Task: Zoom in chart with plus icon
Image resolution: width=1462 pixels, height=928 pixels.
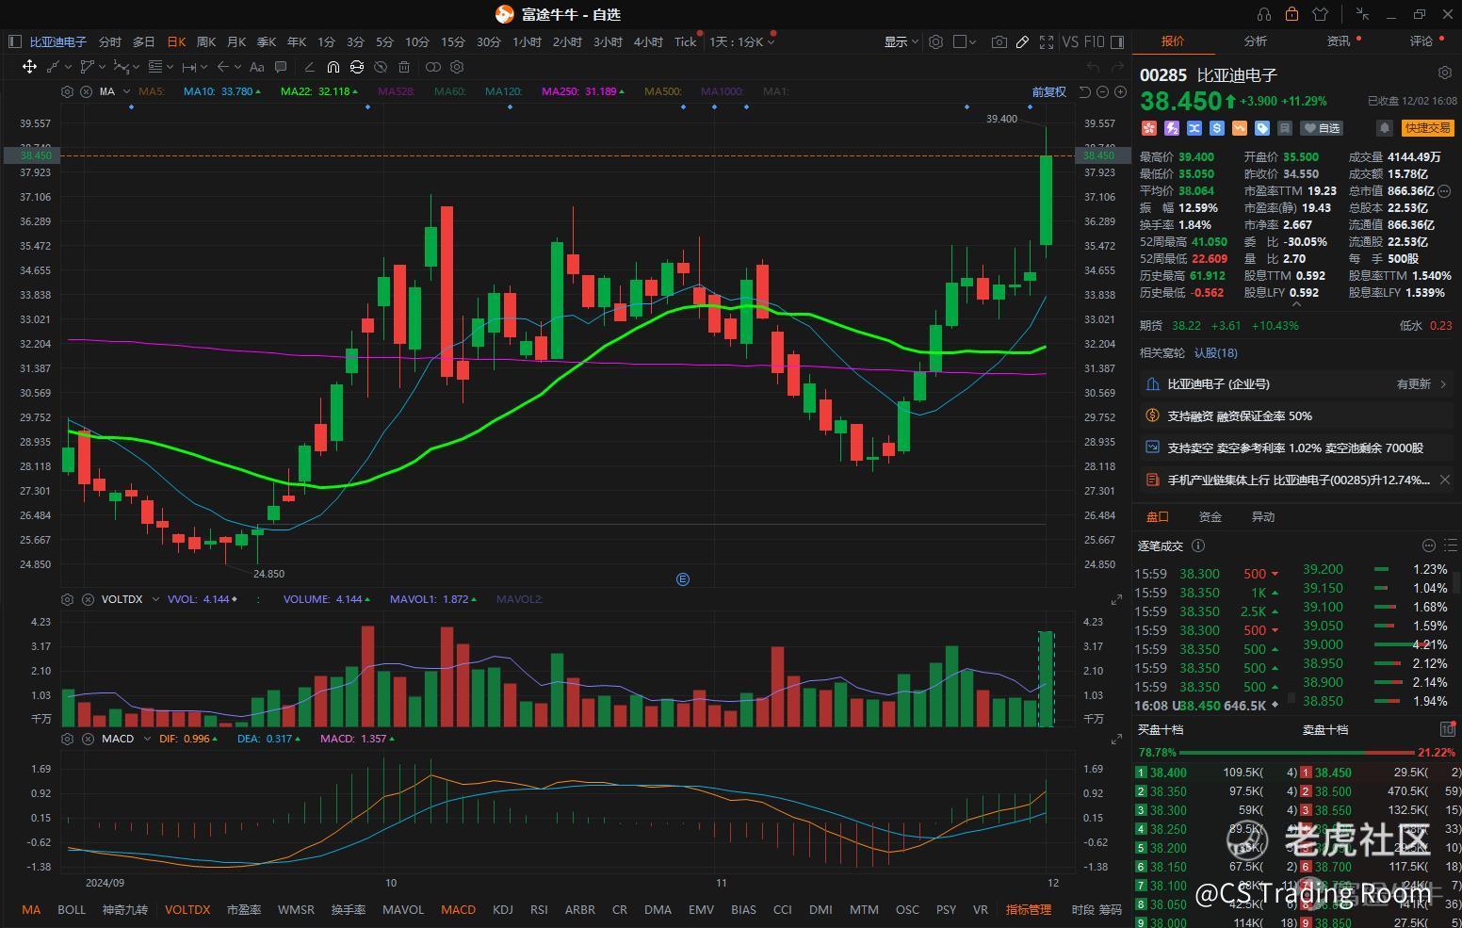Action: (x=1120, y=91)
